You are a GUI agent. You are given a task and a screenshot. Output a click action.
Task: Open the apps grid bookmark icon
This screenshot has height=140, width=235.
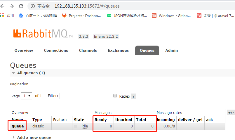(3, 15)
